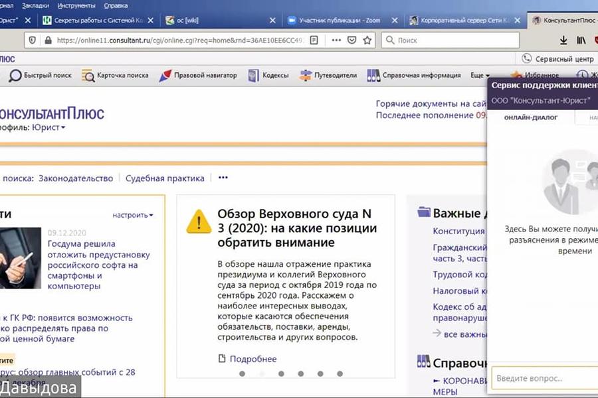Click the bookmark star in address bar
Screen dimensions: 598x398
(x=367, y=40)
